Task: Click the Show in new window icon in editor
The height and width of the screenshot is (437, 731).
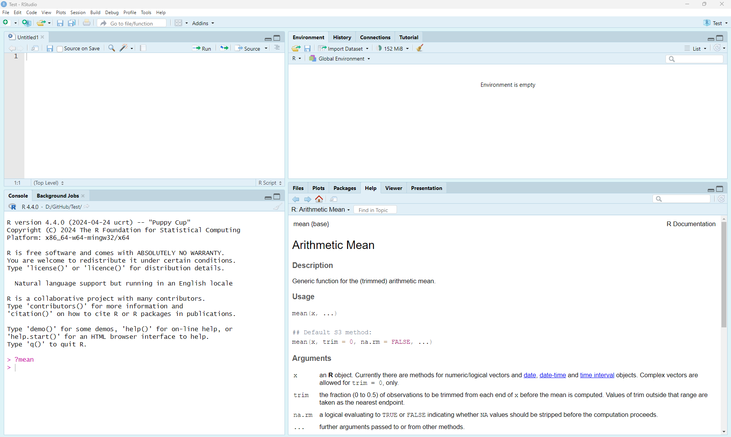Action: (x=35, y=48)
